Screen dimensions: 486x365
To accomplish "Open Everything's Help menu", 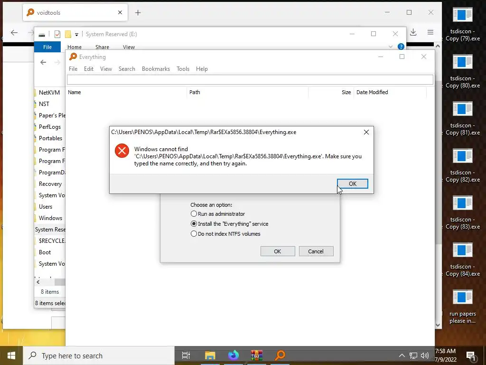I will (202, 69).
